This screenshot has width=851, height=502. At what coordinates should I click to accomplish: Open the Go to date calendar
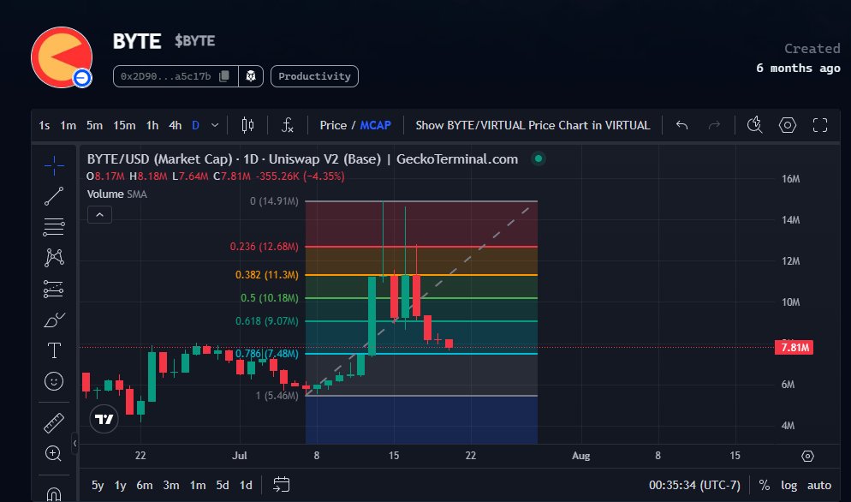(x=281, y=484)
